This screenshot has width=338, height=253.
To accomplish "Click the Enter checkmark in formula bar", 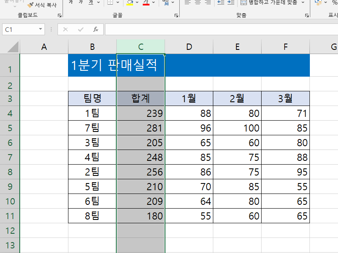I will pyautogui.click(x=81, y=29).
